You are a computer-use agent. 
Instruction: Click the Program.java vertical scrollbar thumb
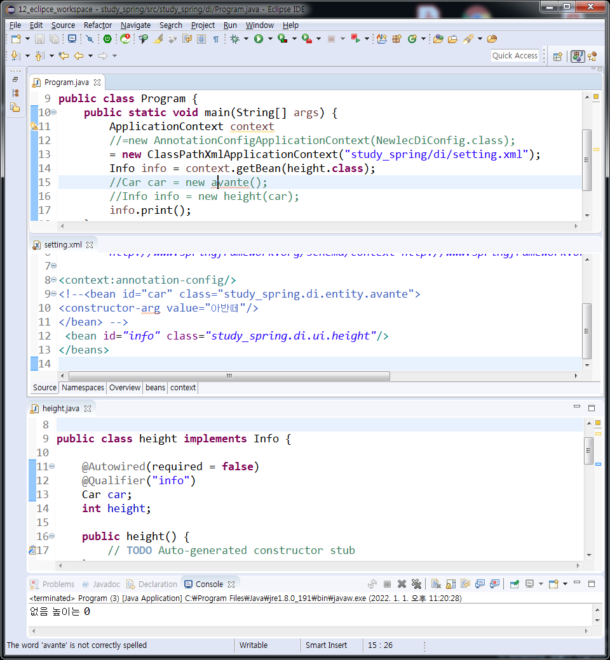587,160
